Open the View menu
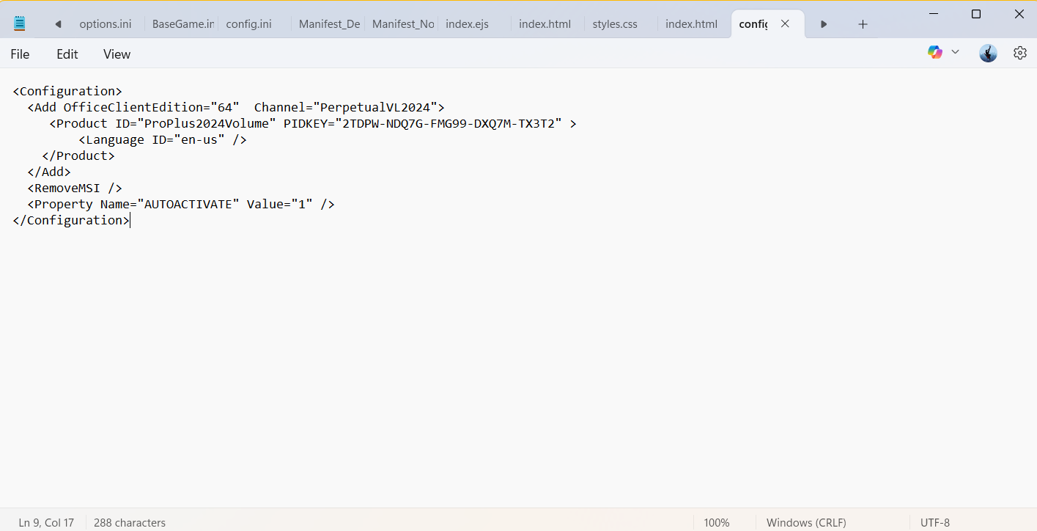Viewport: 1037px width, 531px height. click(x=117, y=54)
